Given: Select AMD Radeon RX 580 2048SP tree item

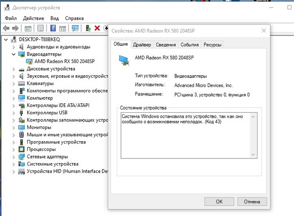Looking at the screenshot, I should (65, 61).
